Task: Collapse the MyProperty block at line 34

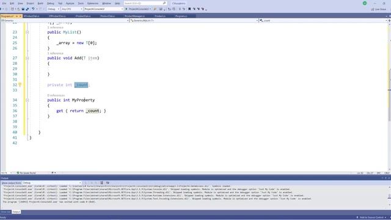Action: tap(27, 100)
